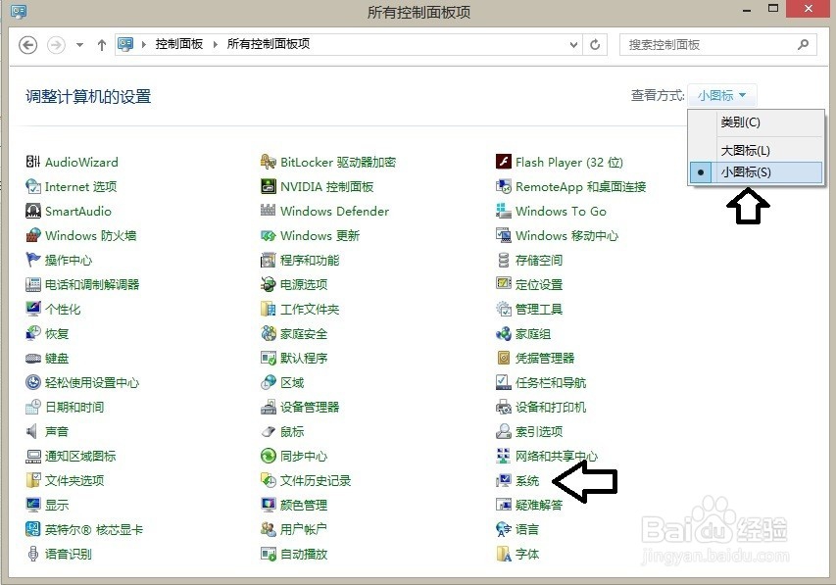This screenshot has height=585, width=836.
Task: Open the 轻松使用设置中心 link
Action: 92,382
